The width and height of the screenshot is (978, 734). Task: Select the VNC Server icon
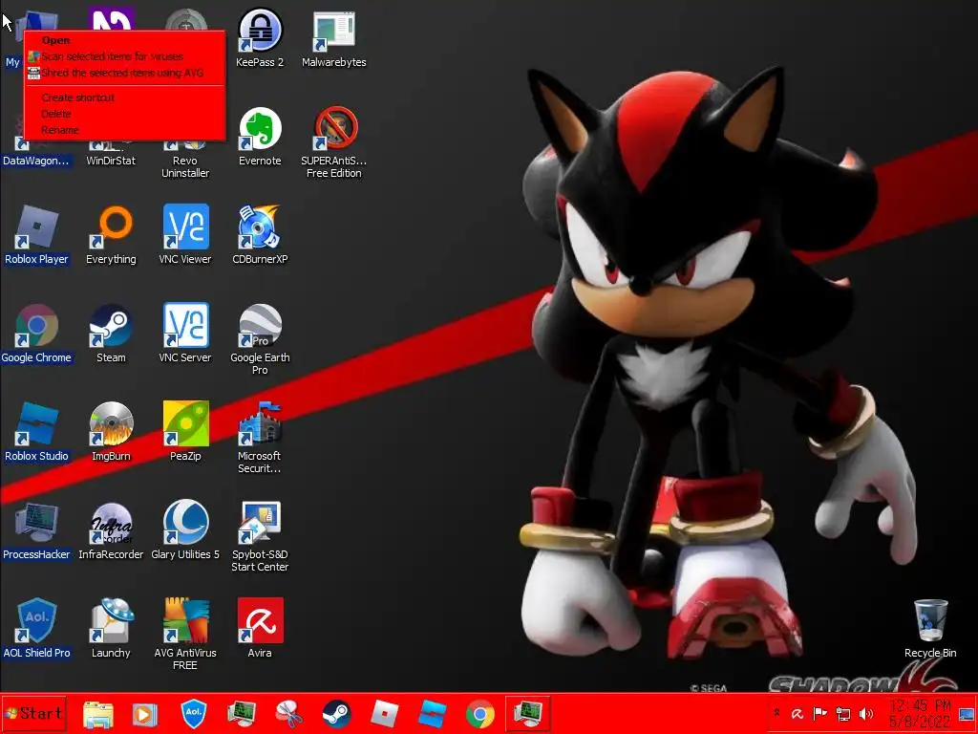185,334
